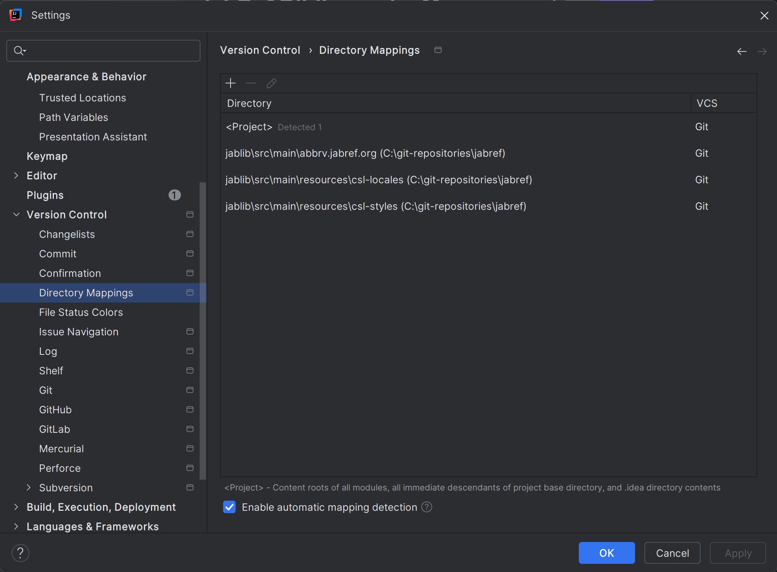The image size is (777, 572).
Task: Open Mercurial settings page
Action: pos(62,449)
